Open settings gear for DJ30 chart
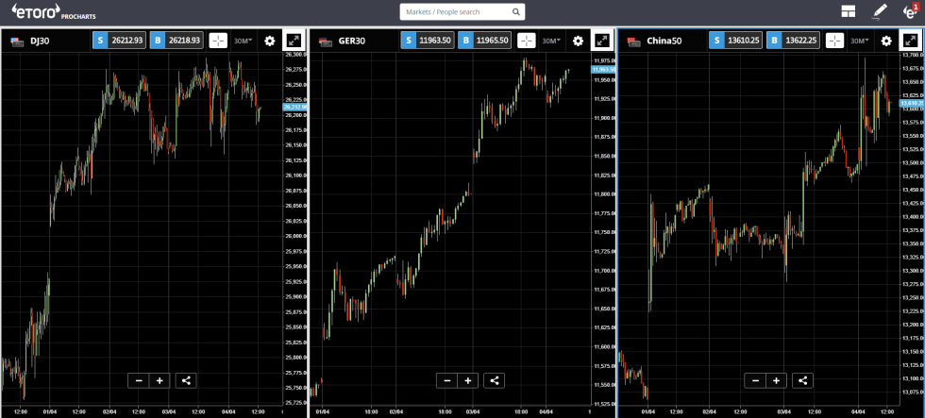 tap(270, 41)
